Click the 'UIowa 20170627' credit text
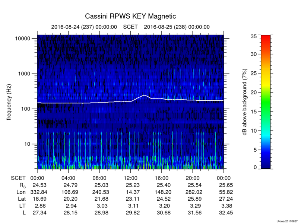The image size is (298, 223). pyautogui.click(x=287, y=221)
